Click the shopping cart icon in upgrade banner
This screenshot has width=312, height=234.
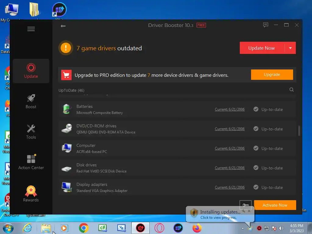point(66,75)
